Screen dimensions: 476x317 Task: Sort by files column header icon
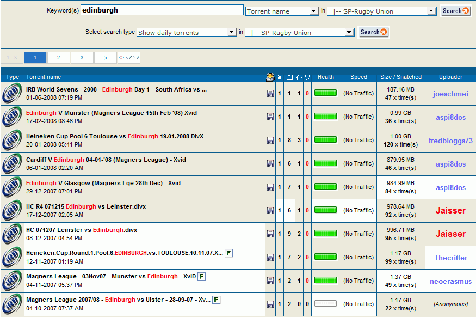pos(280,77)
